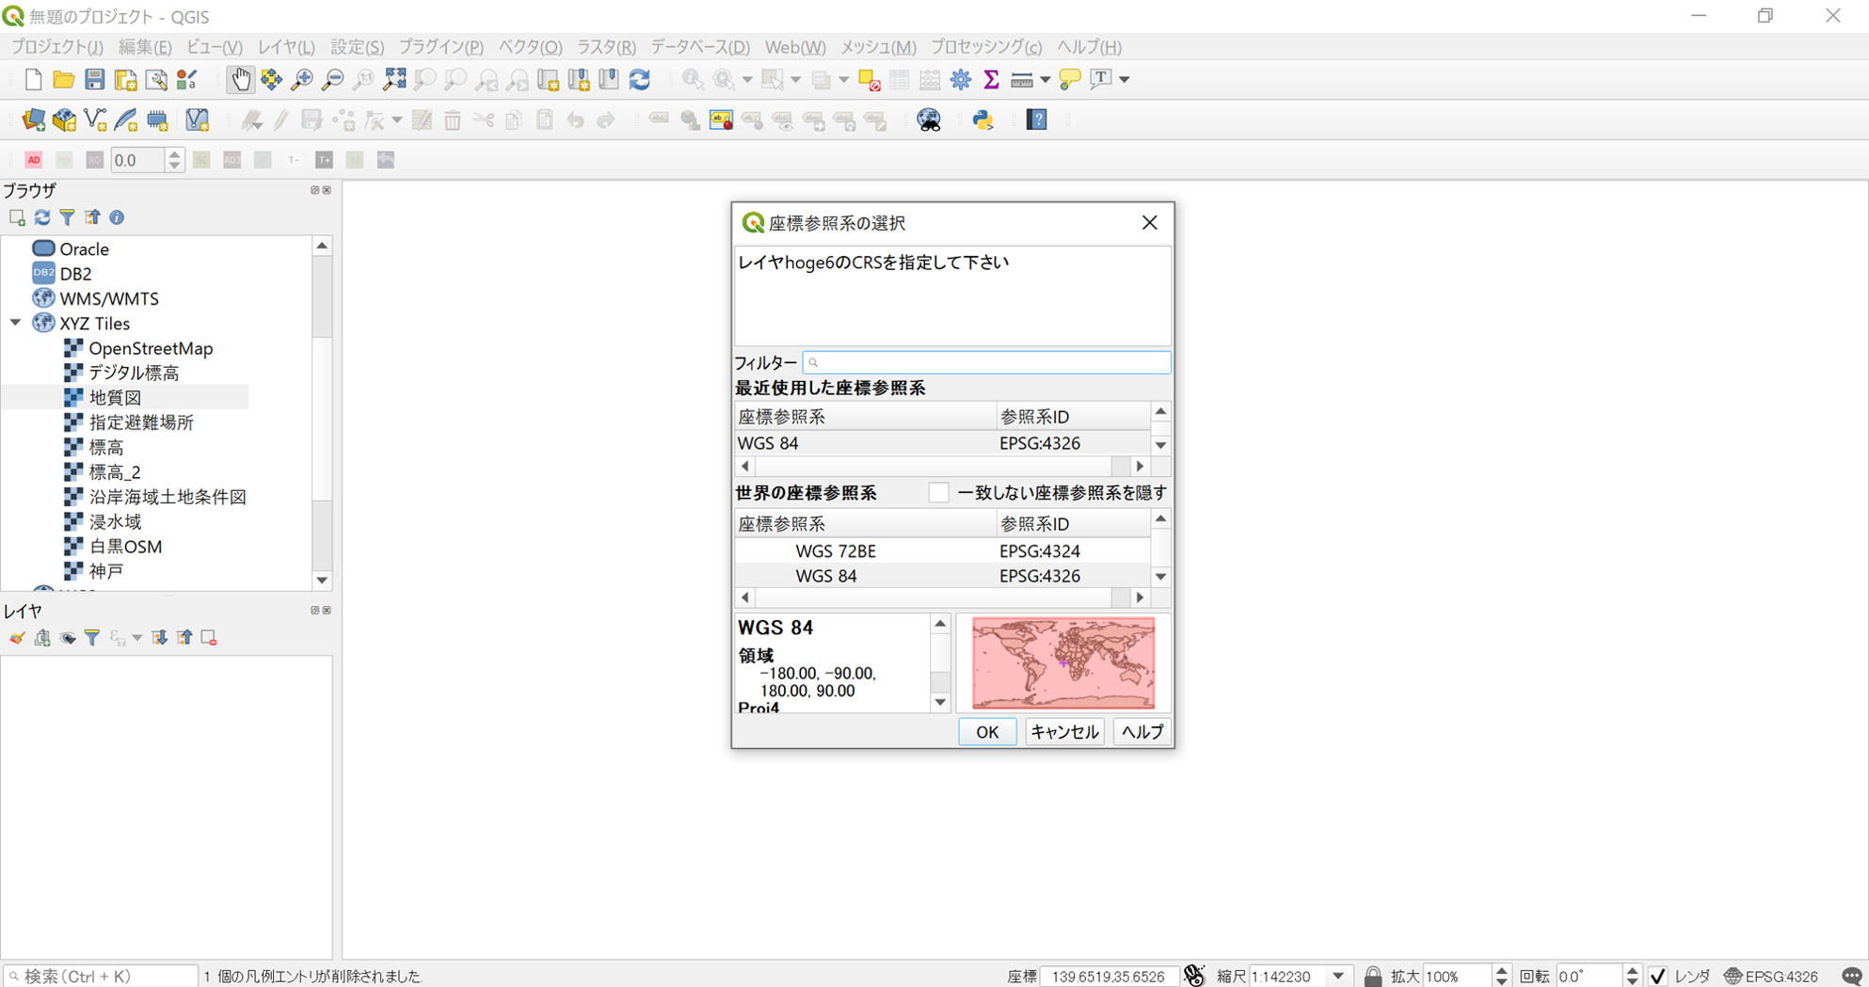Screen dimensions: 1869x987
Task: Click the Zoom In magnifier tool
Action: coord(302,80)
